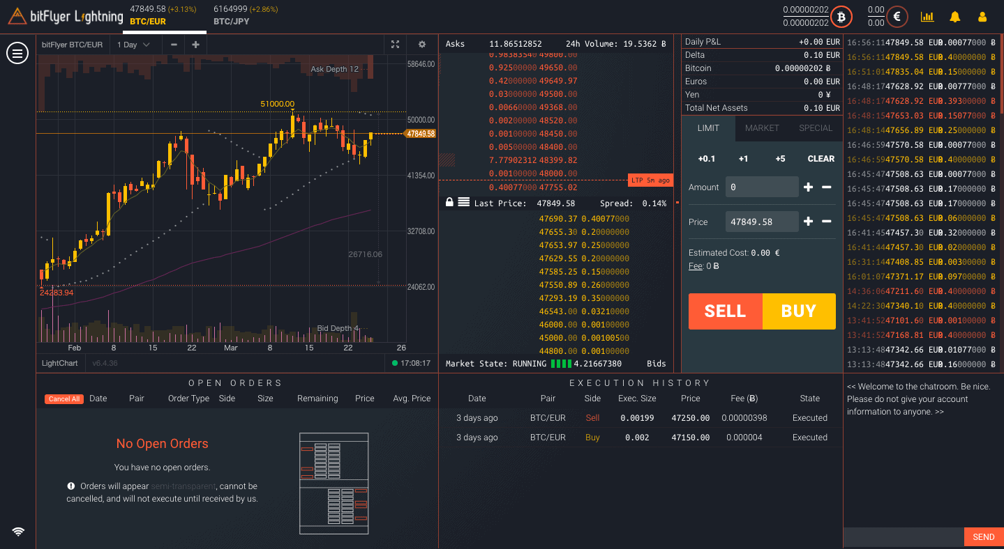
Task: Clear the amount with CLEAR
Action: click(821, 159)
